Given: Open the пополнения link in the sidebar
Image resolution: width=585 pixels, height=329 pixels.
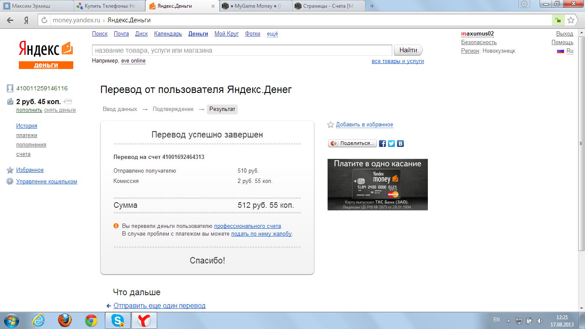Looking at the screenshot, I should coord(31,145).
